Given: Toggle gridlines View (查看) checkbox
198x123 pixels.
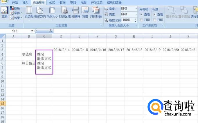Looking at the screenshot, I should coord(141,14).
